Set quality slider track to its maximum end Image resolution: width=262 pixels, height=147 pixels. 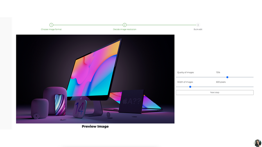click(253, 77)
